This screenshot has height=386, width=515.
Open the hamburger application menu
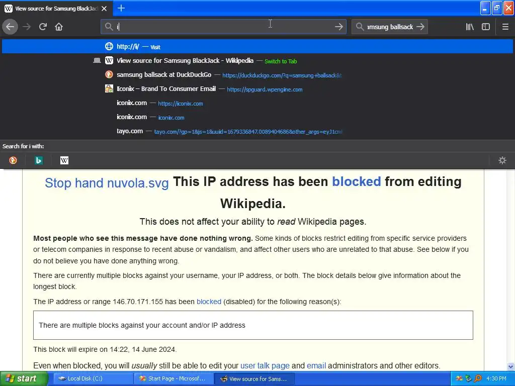pyautogui.click(x=505, y=27)
